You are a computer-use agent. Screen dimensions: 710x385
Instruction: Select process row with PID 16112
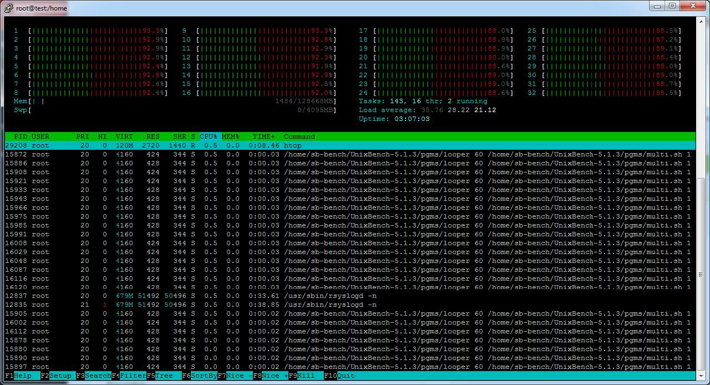click(349, 331)
